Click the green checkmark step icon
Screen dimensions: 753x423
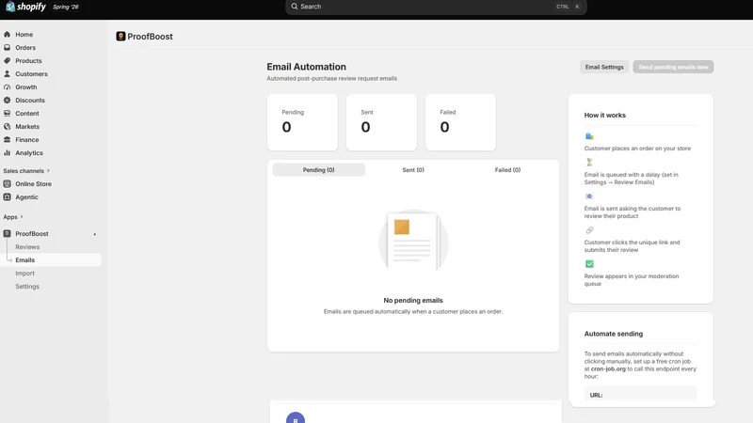tap(589, 264)
